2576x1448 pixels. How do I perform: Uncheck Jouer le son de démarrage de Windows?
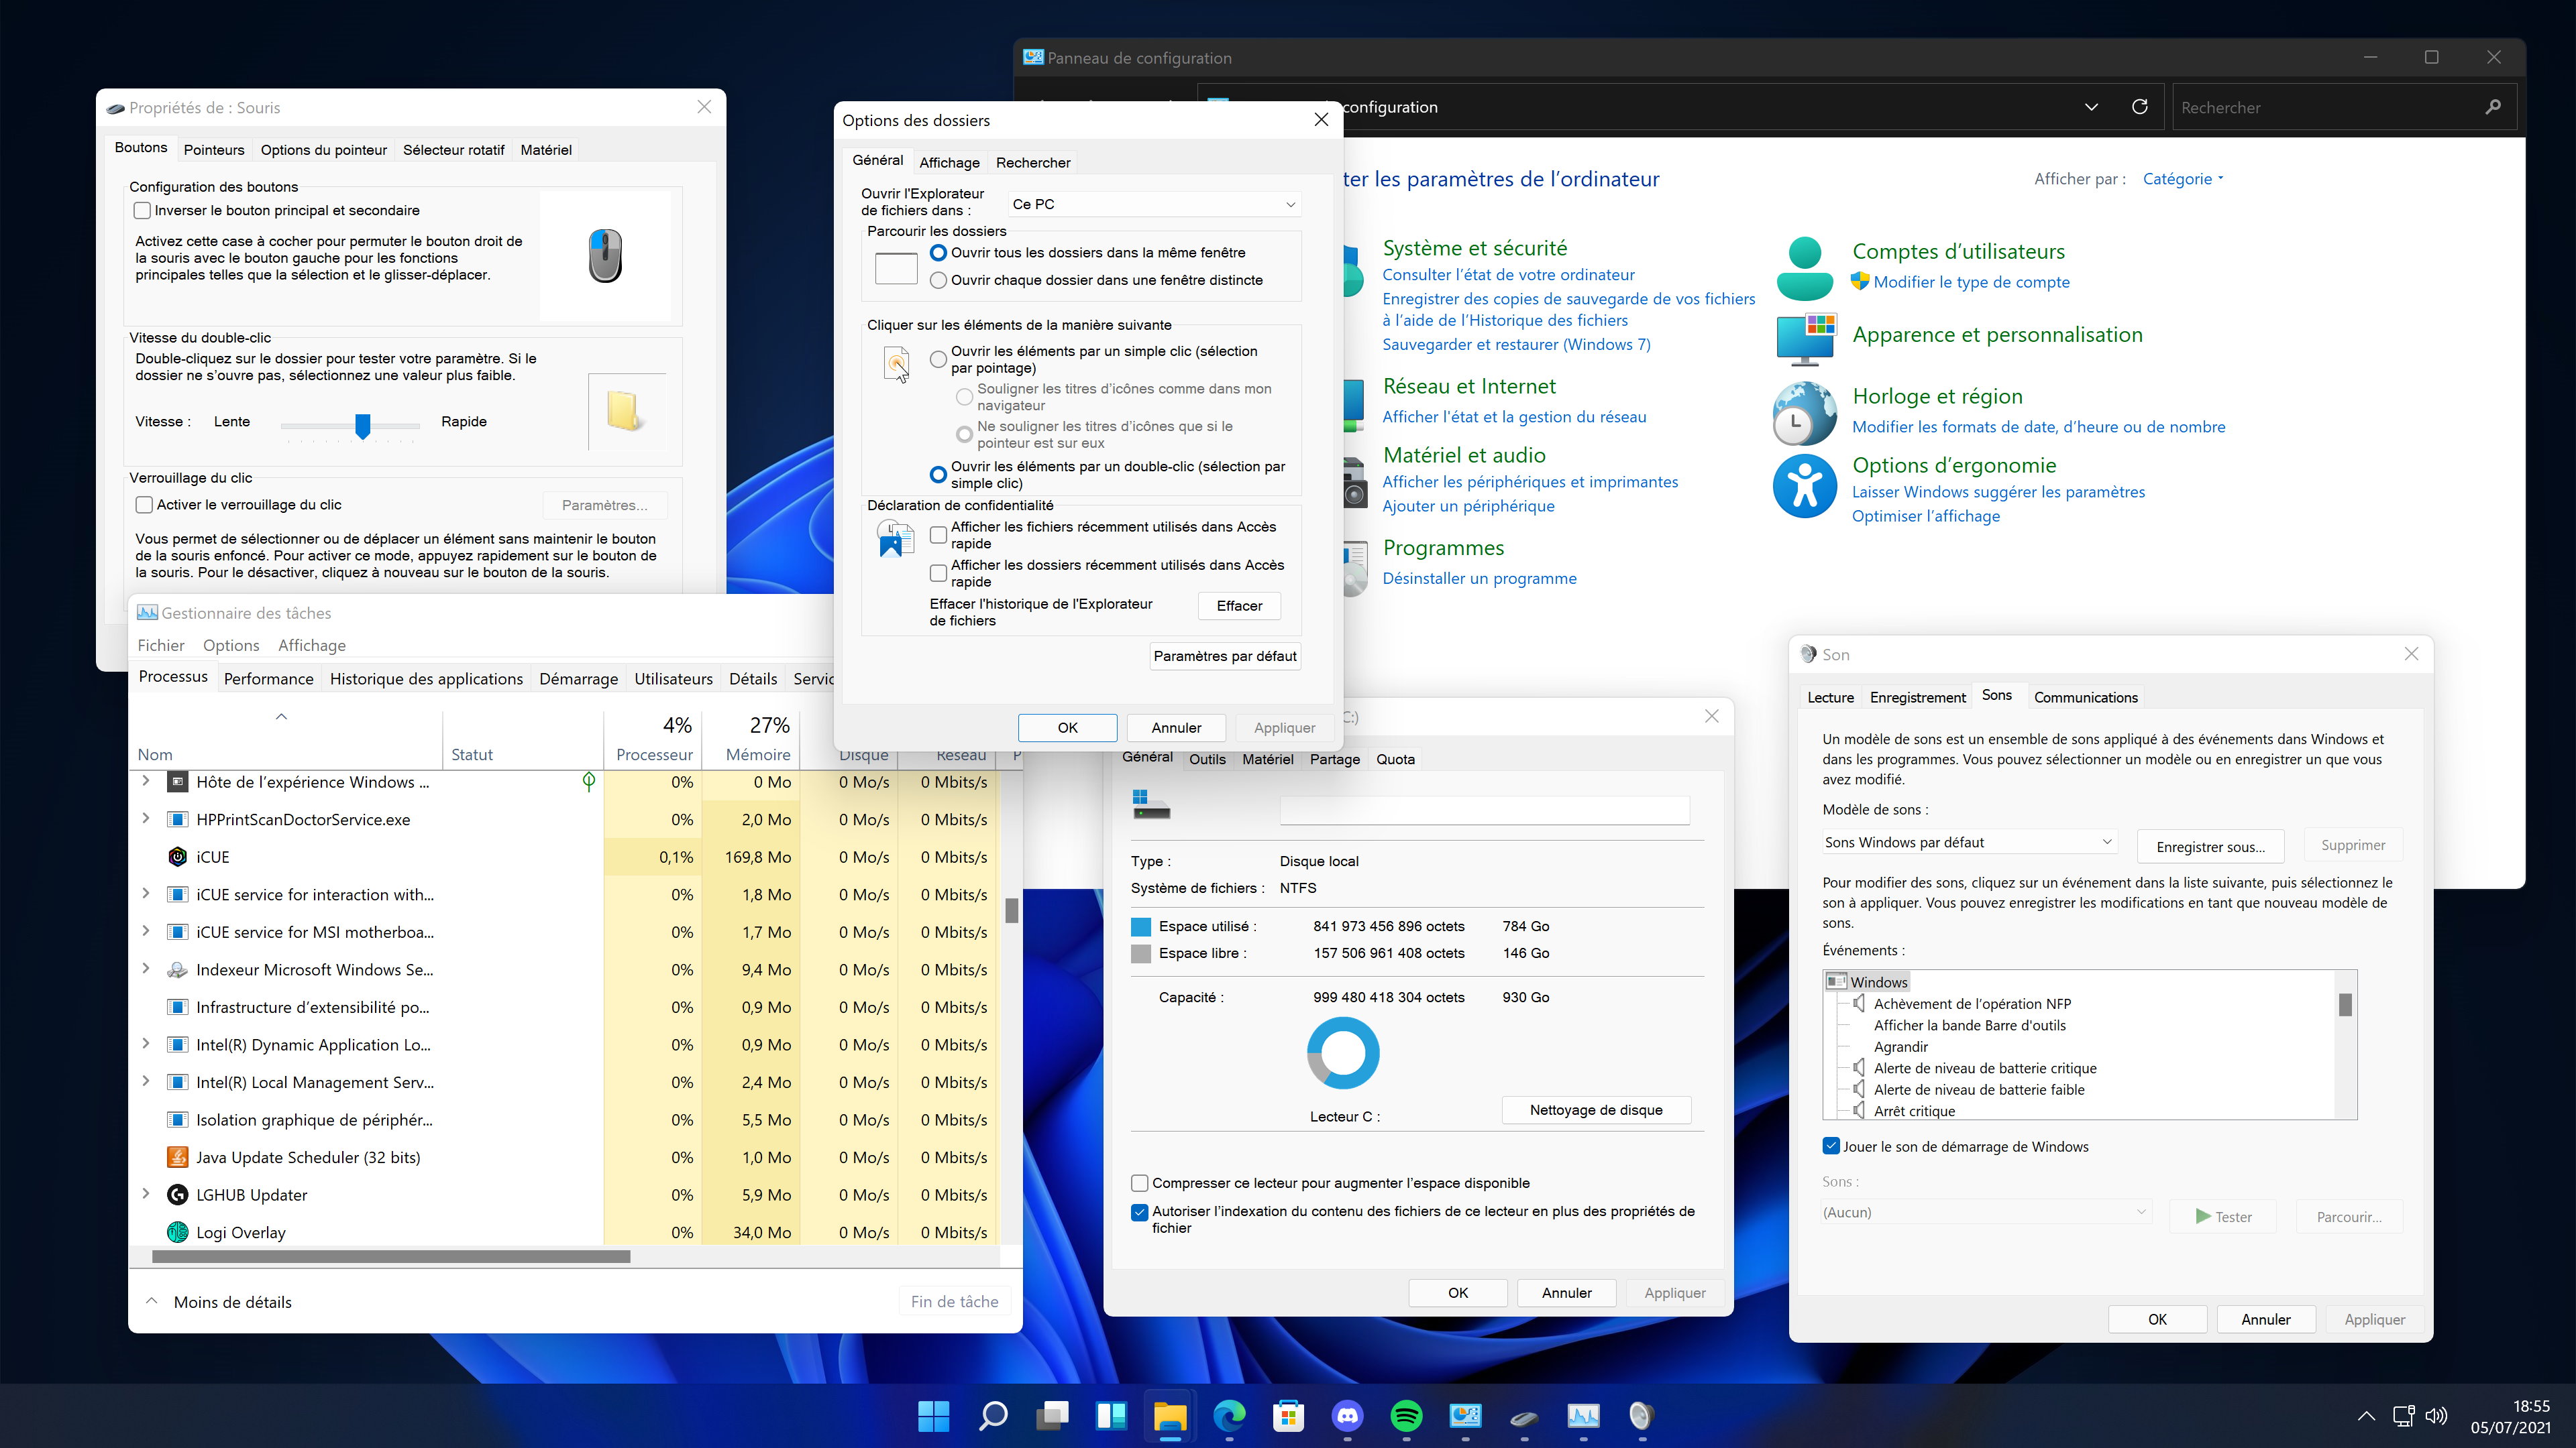pyautogui.click(x=1831, y=1146)
